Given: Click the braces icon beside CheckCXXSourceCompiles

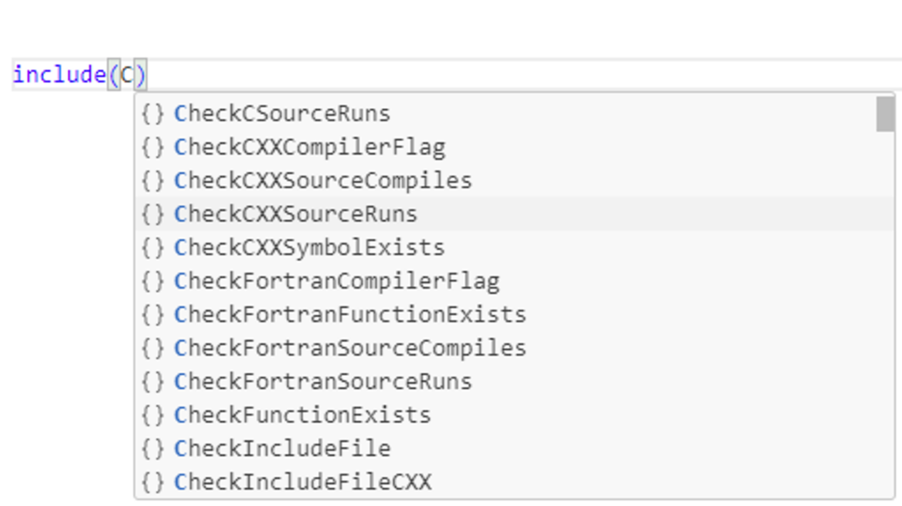Looking at the screenshot, I should coord(152,180).
